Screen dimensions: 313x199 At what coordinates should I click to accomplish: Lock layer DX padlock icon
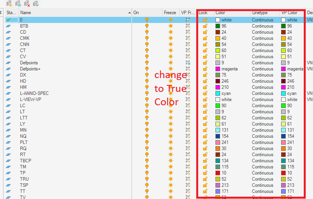pyautogui.click(x=205, y=75)
